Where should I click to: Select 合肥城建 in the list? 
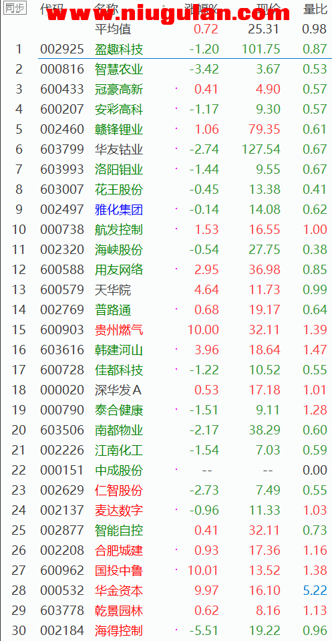point(119,550)
